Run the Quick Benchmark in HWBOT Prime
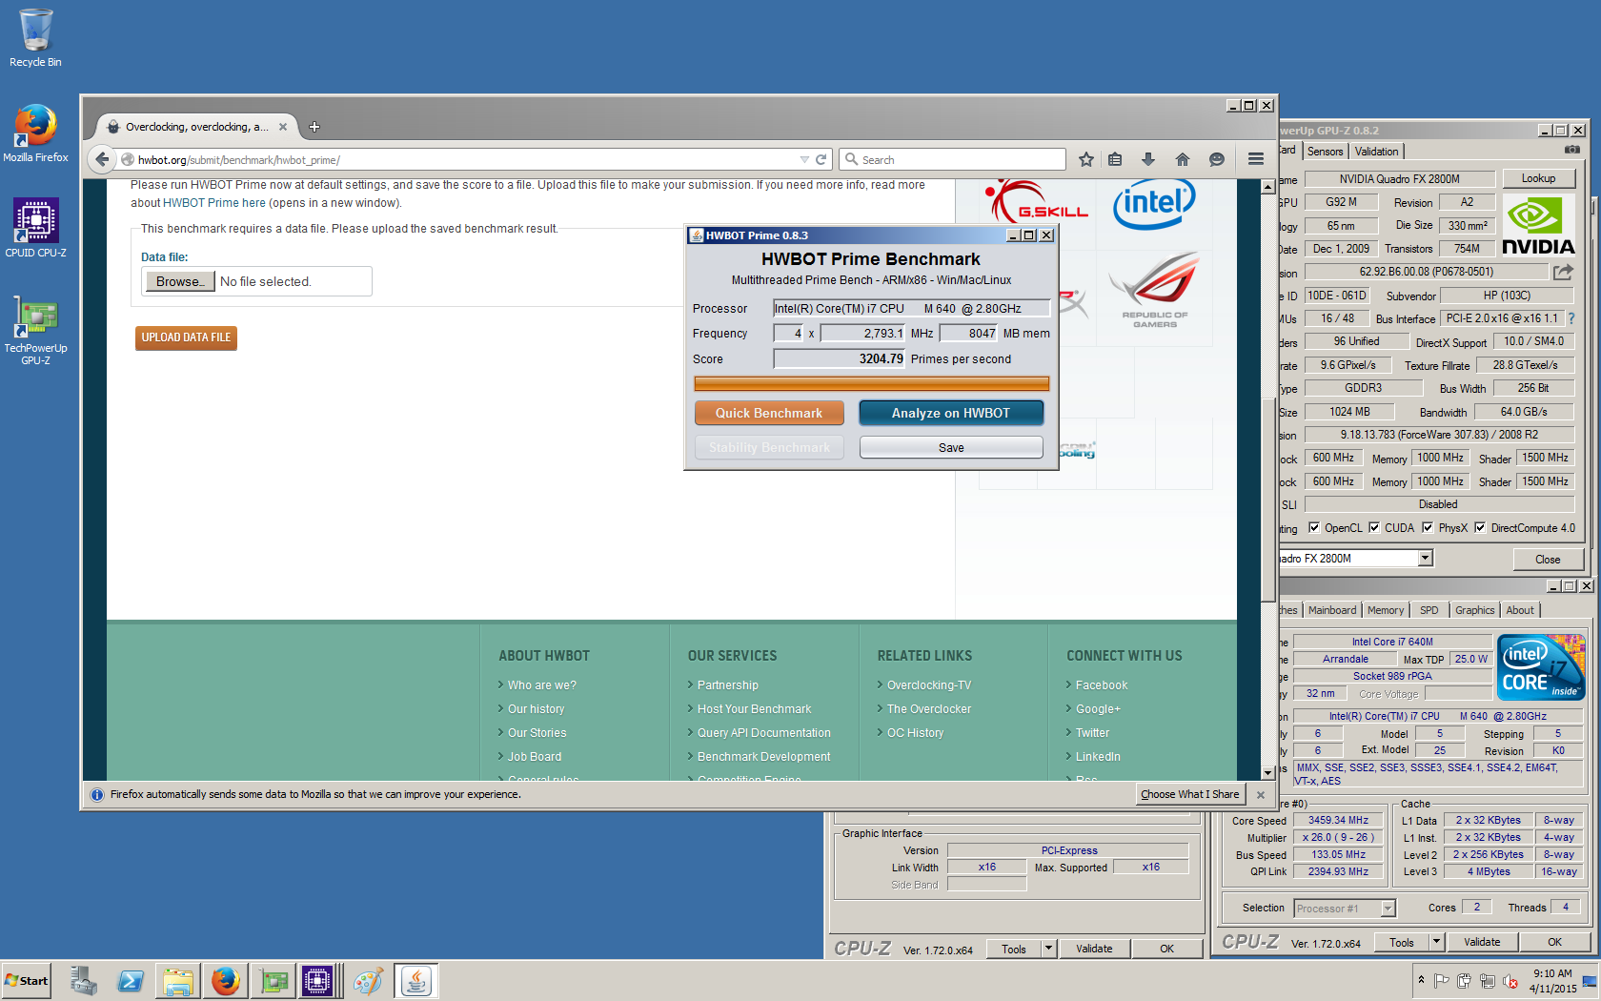1601x1001 pixels. (769, 413)
